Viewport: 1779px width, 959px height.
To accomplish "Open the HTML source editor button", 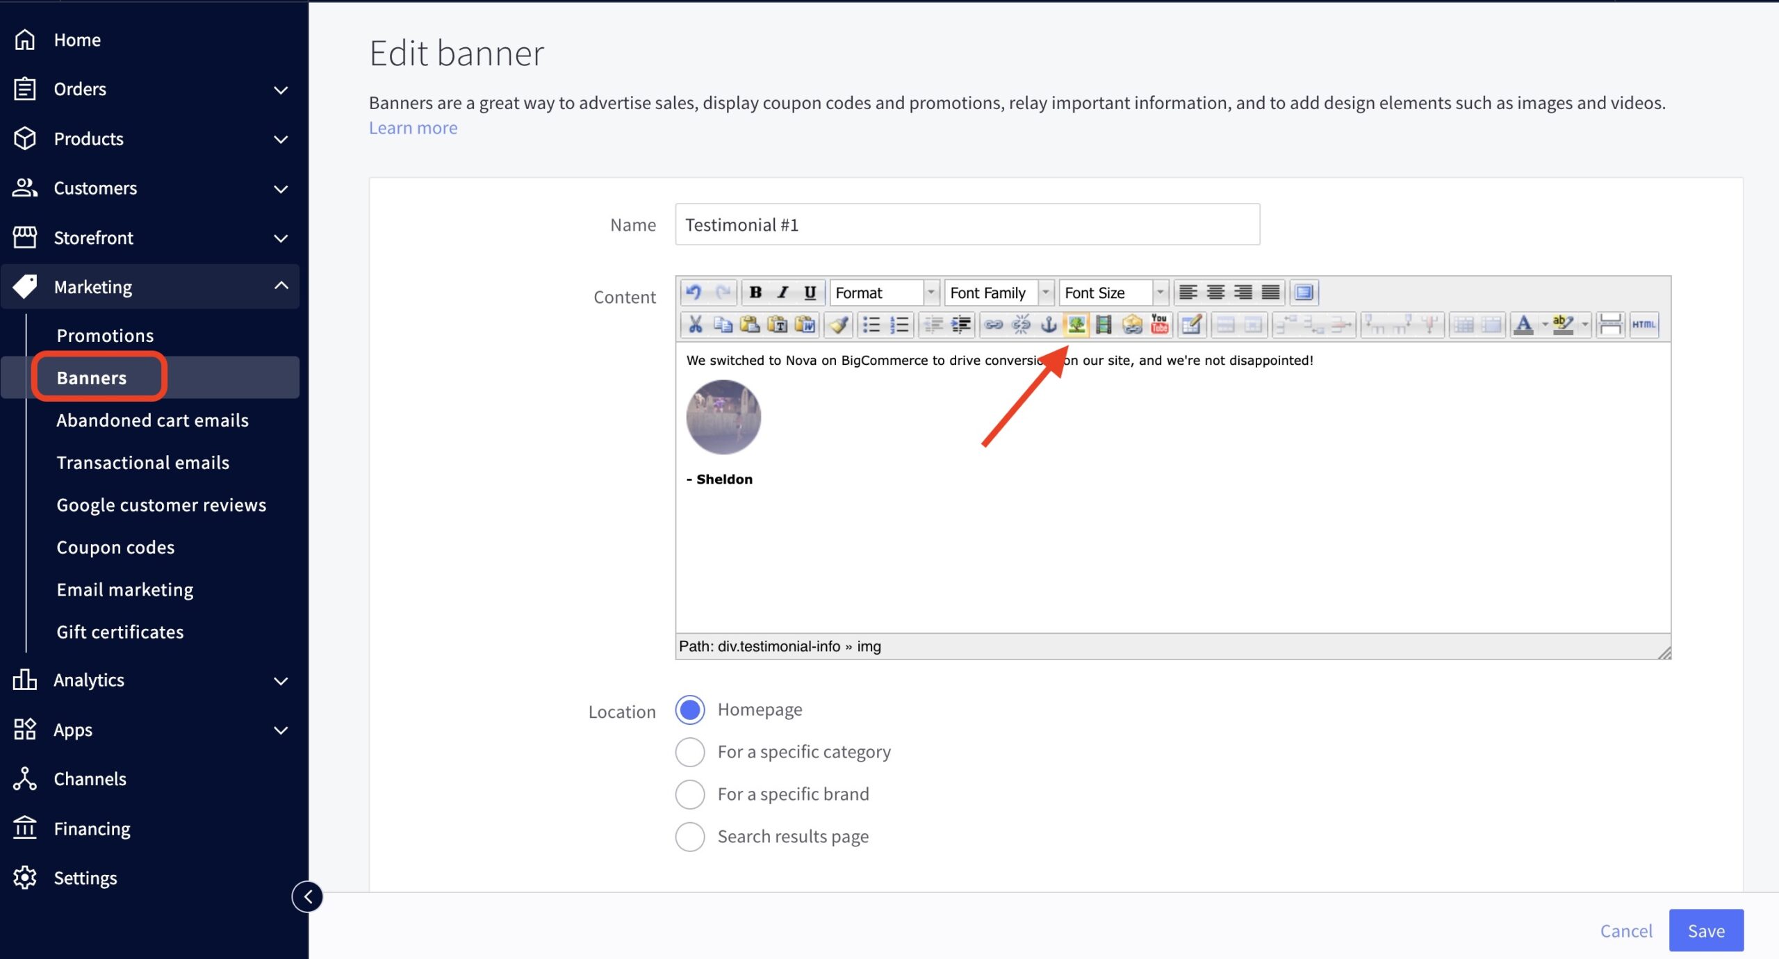I will point(1643,325).
